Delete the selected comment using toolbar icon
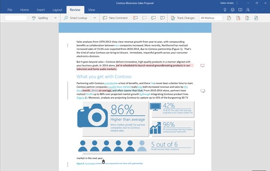The width and height of the screenshot is (270, 171). [135, 18]
